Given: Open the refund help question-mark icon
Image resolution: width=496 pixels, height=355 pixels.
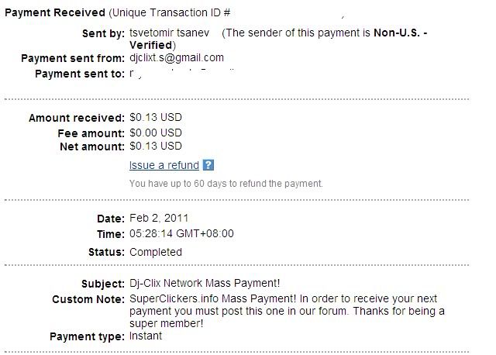Looking at the screenshot, I should coord(208,165).
